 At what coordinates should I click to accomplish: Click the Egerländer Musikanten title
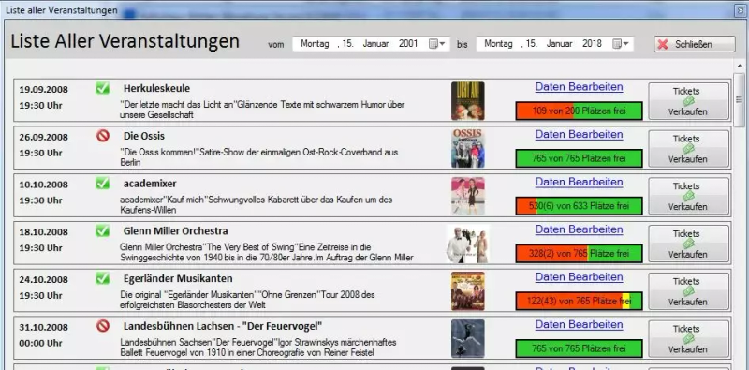178,279
